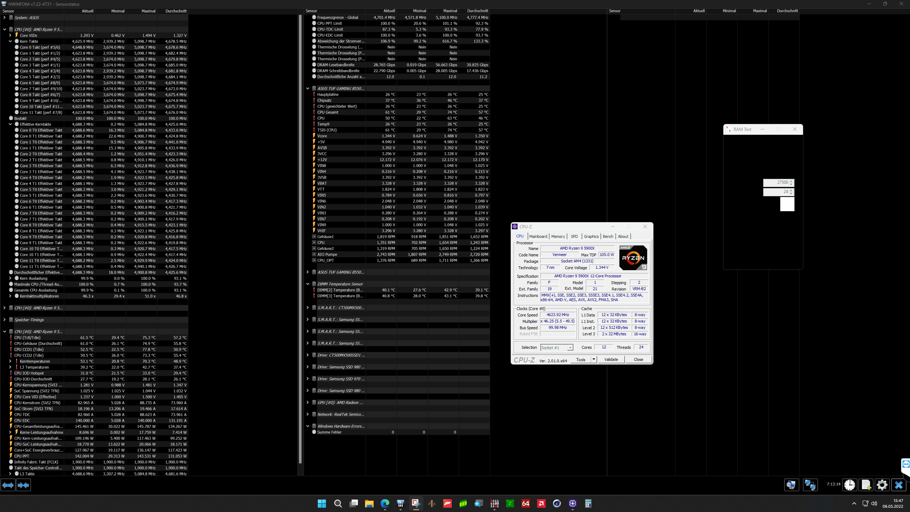Expand Speicher-Timings group
This screenshot has width=910, height=512.
[x=4, y=320]
